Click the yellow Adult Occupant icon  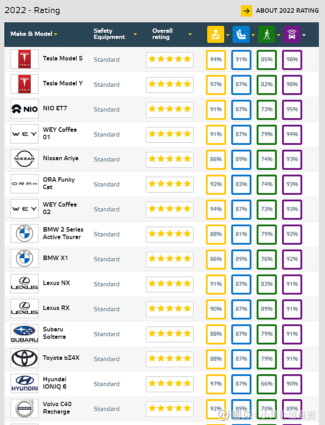click(215, 34)
